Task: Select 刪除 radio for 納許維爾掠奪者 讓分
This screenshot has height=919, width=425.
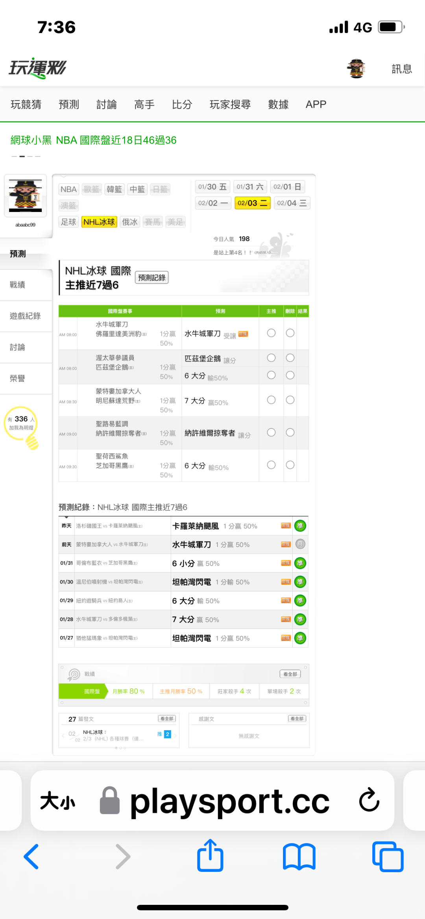Action: [x=290, y=433]
